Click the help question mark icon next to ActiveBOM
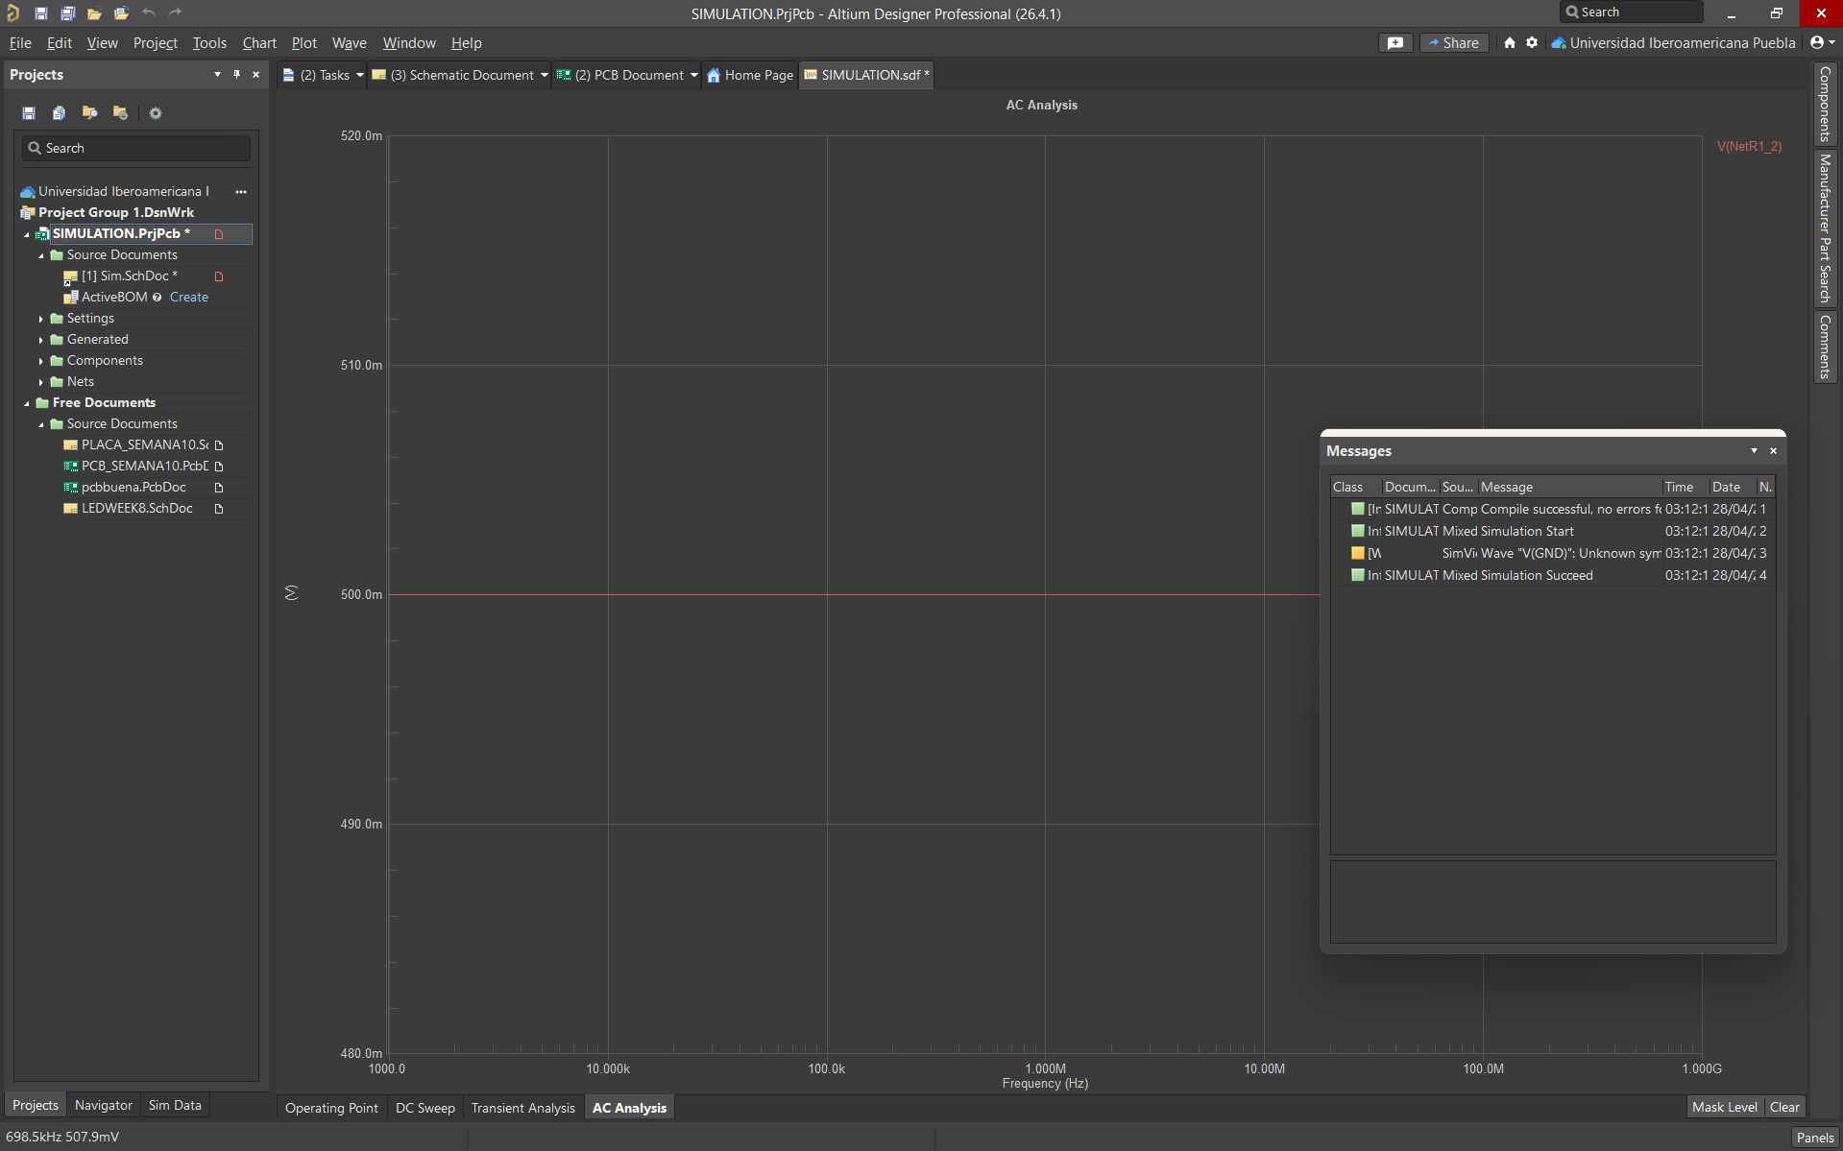1843x1151 pixels. pyautogui.click(x=157, y=298)
